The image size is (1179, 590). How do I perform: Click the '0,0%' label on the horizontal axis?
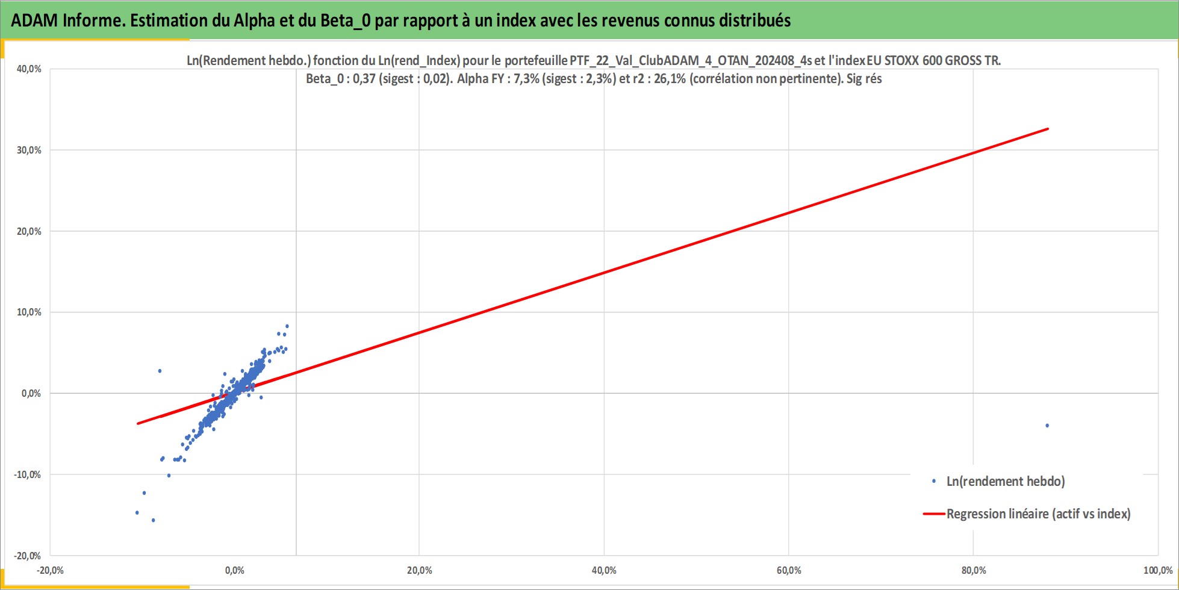(235, 571)
